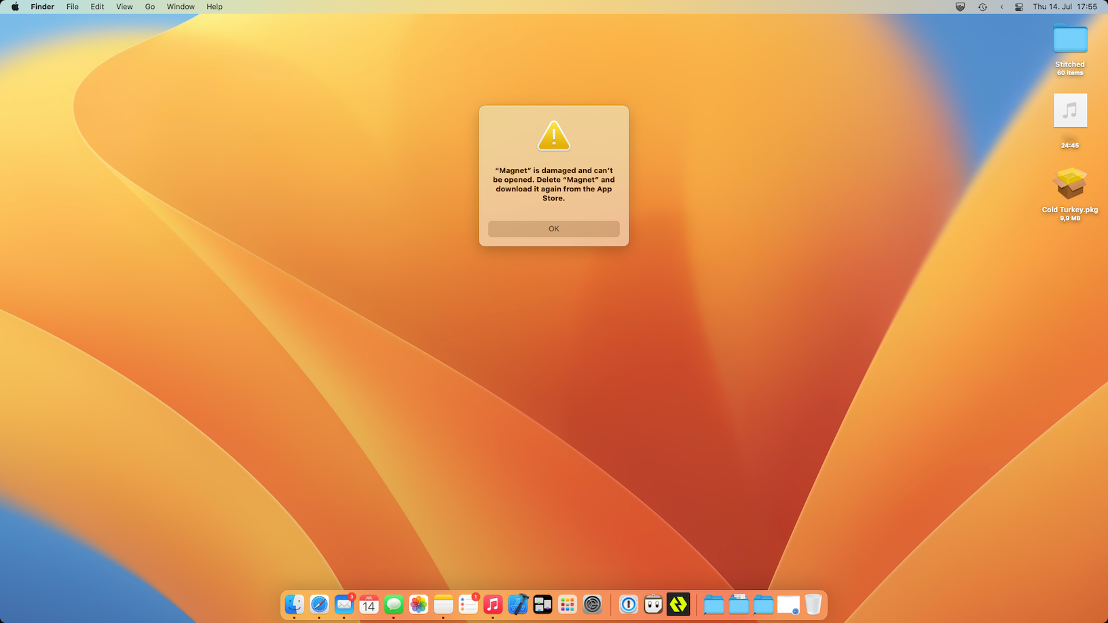This screenshot has width=1108, height=623.
Task: Open the first folder stack in the Dock
Action: click(714, 604)
